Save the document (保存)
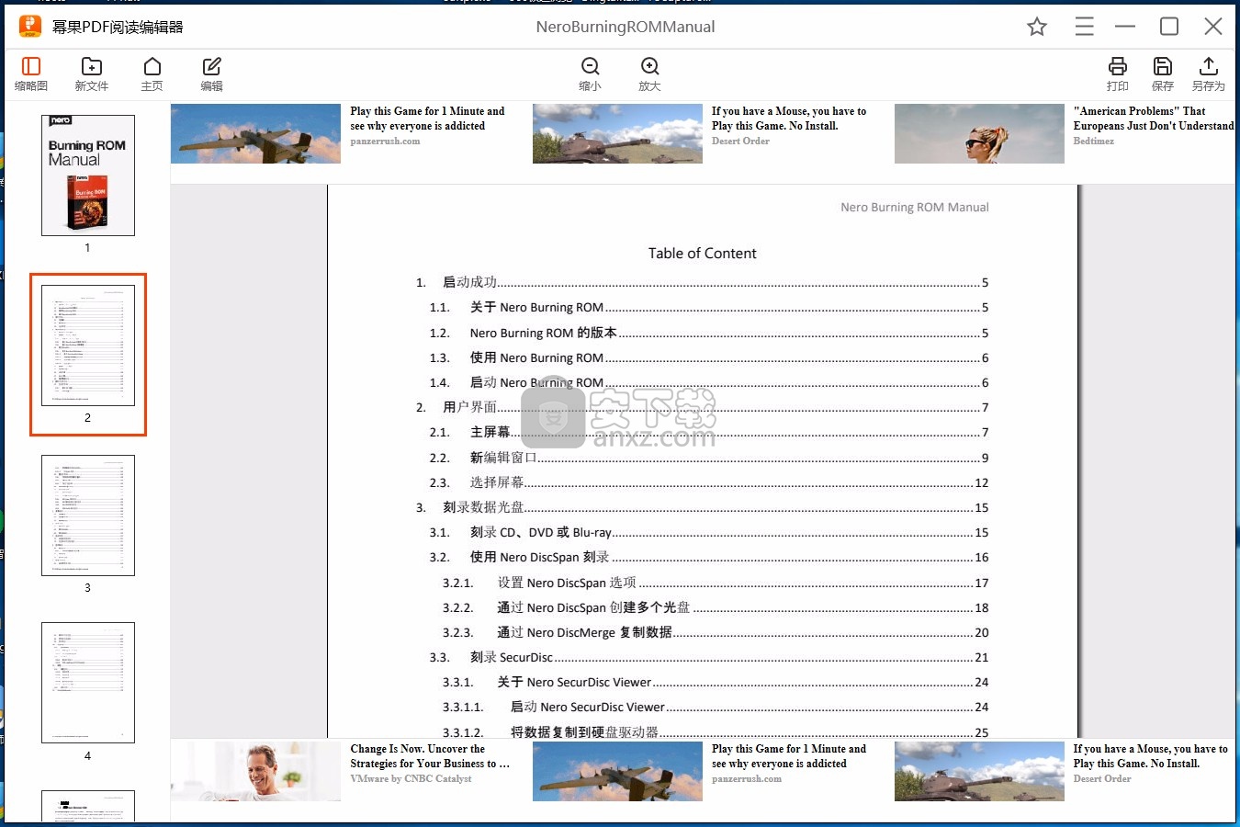This screenshot has height=827, width=1240. 1163,74
